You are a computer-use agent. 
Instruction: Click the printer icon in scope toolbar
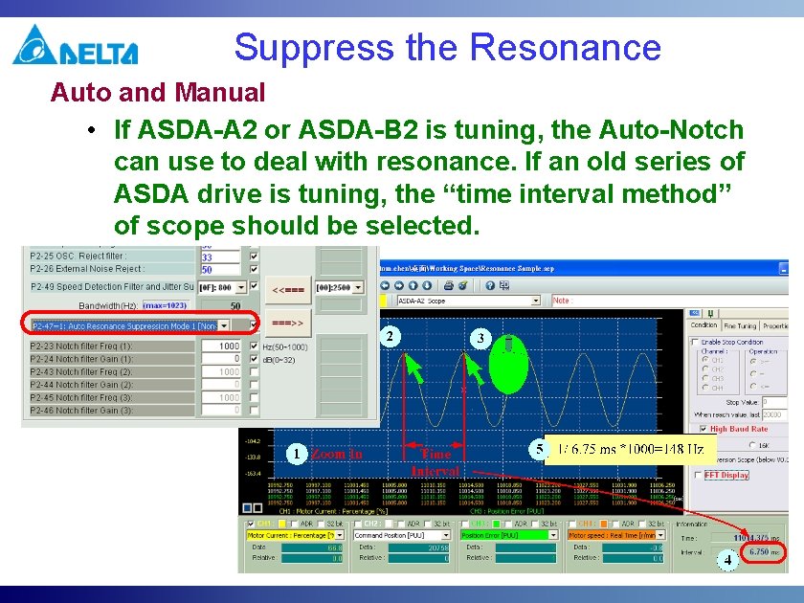coord(449,285)
